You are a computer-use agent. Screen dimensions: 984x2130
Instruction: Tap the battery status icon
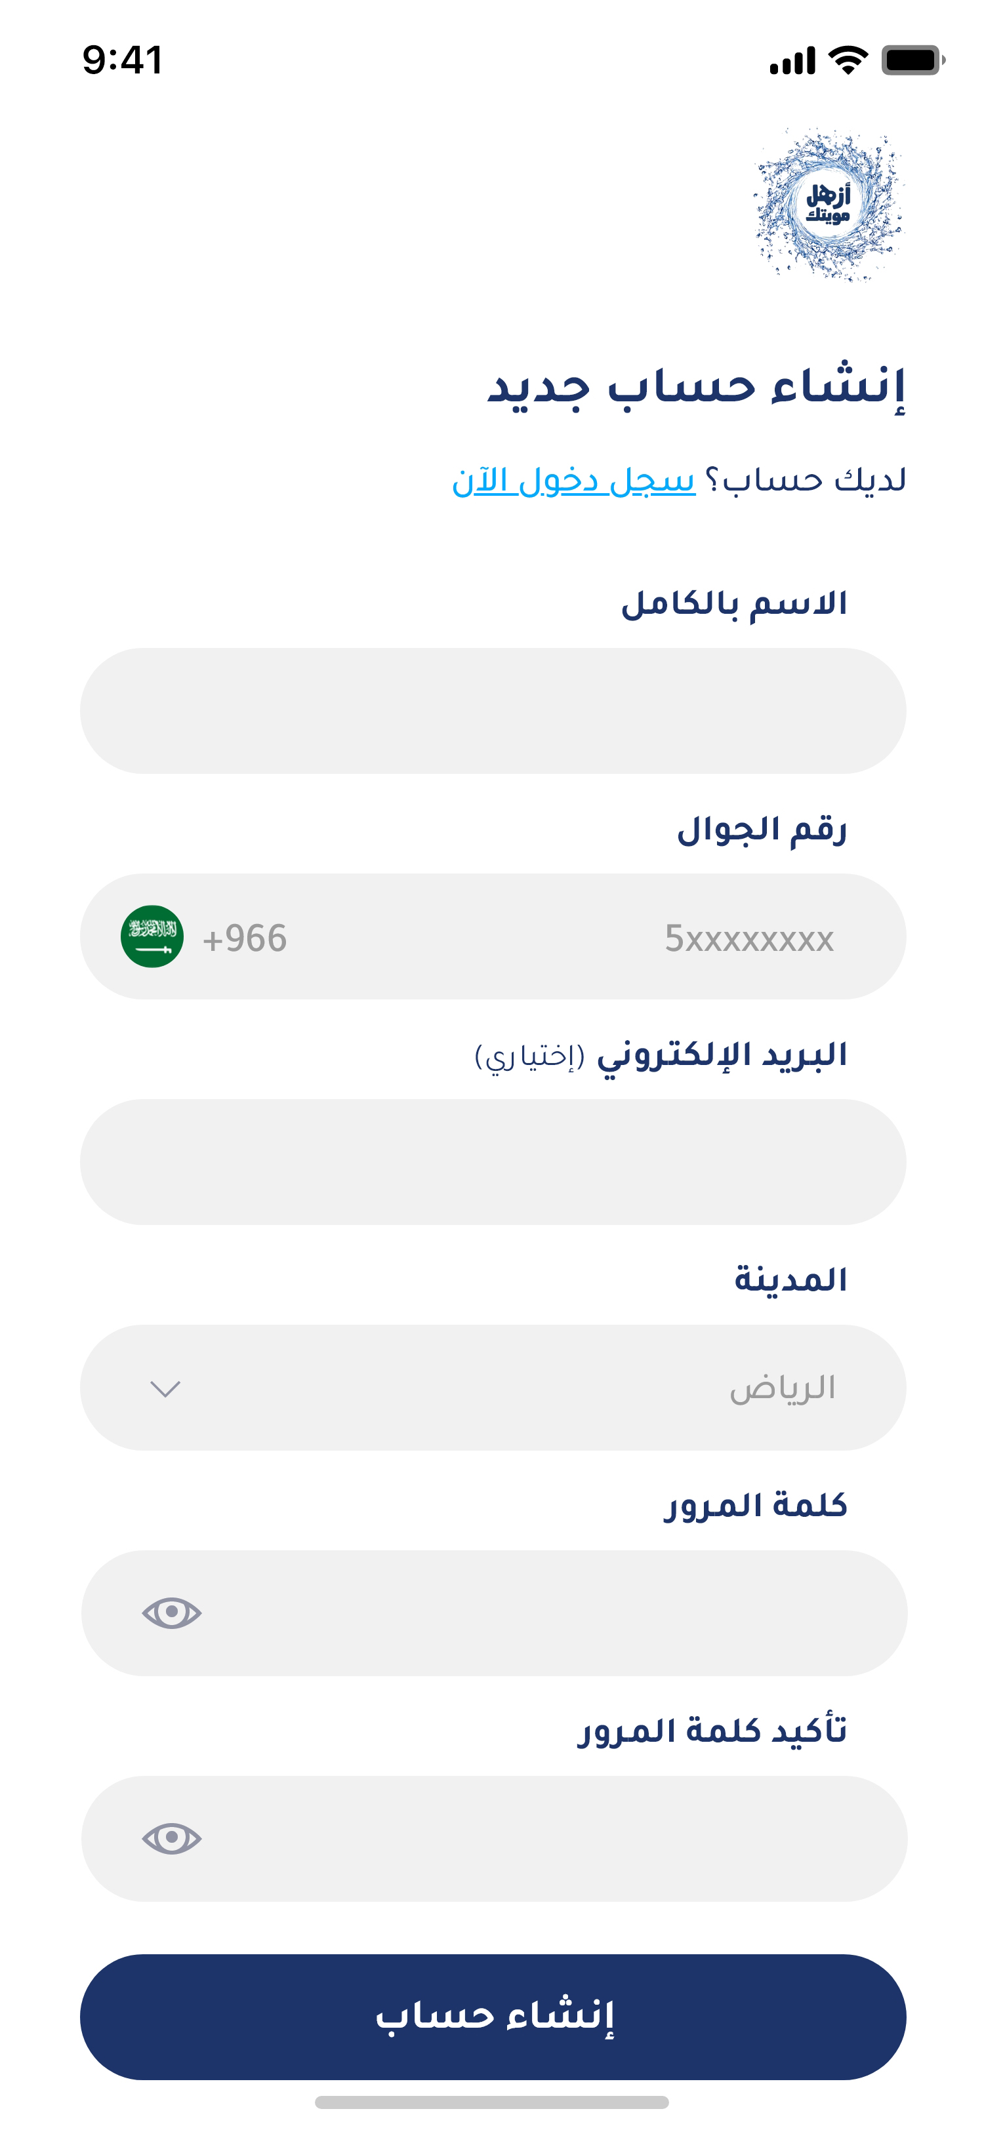click(x=912, y=60)
